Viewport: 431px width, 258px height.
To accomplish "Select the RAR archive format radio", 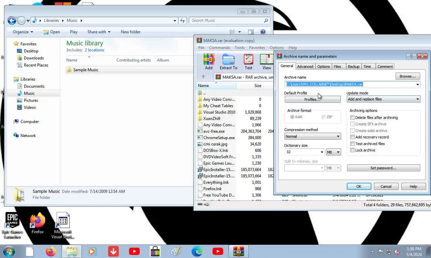I will point(292,117).
